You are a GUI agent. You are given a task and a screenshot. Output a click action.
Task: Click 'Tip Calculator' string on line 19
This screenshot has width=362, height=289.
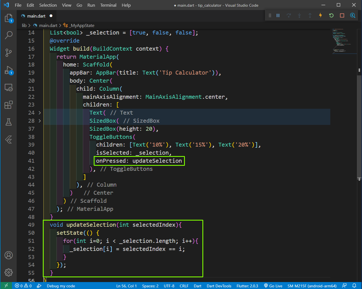point(185,73)
